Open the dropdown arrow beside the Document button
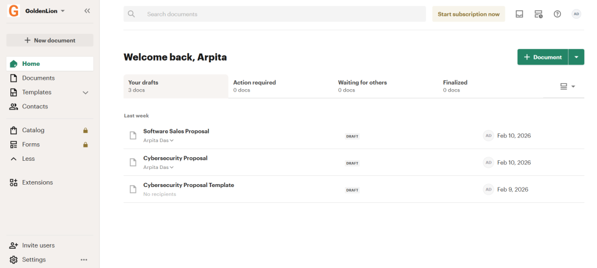Viewport: 597px width, 268px height. (x=577, y=57)
